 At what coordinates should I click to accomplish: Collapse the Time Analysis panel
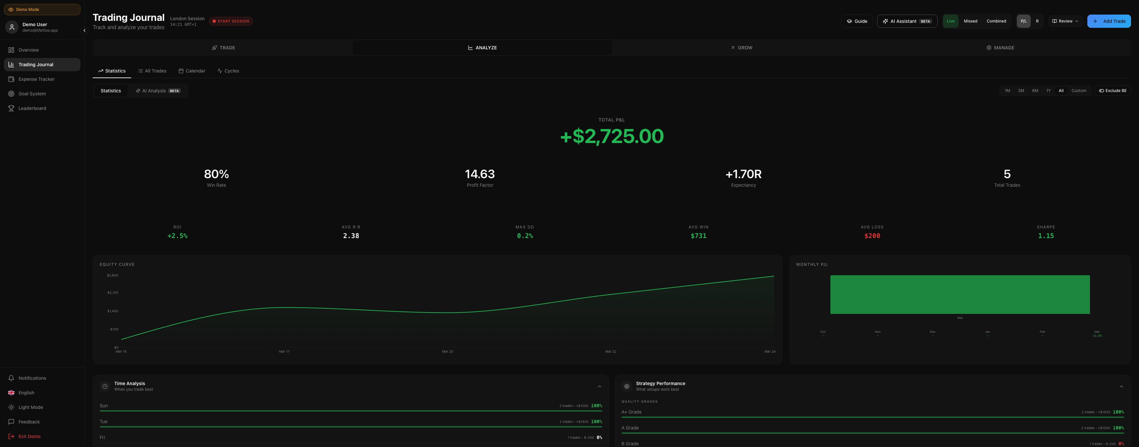coord(599,386)
